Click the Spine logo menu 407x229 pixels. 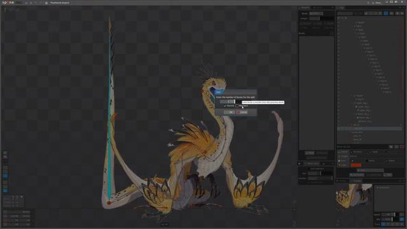point(11,3)
